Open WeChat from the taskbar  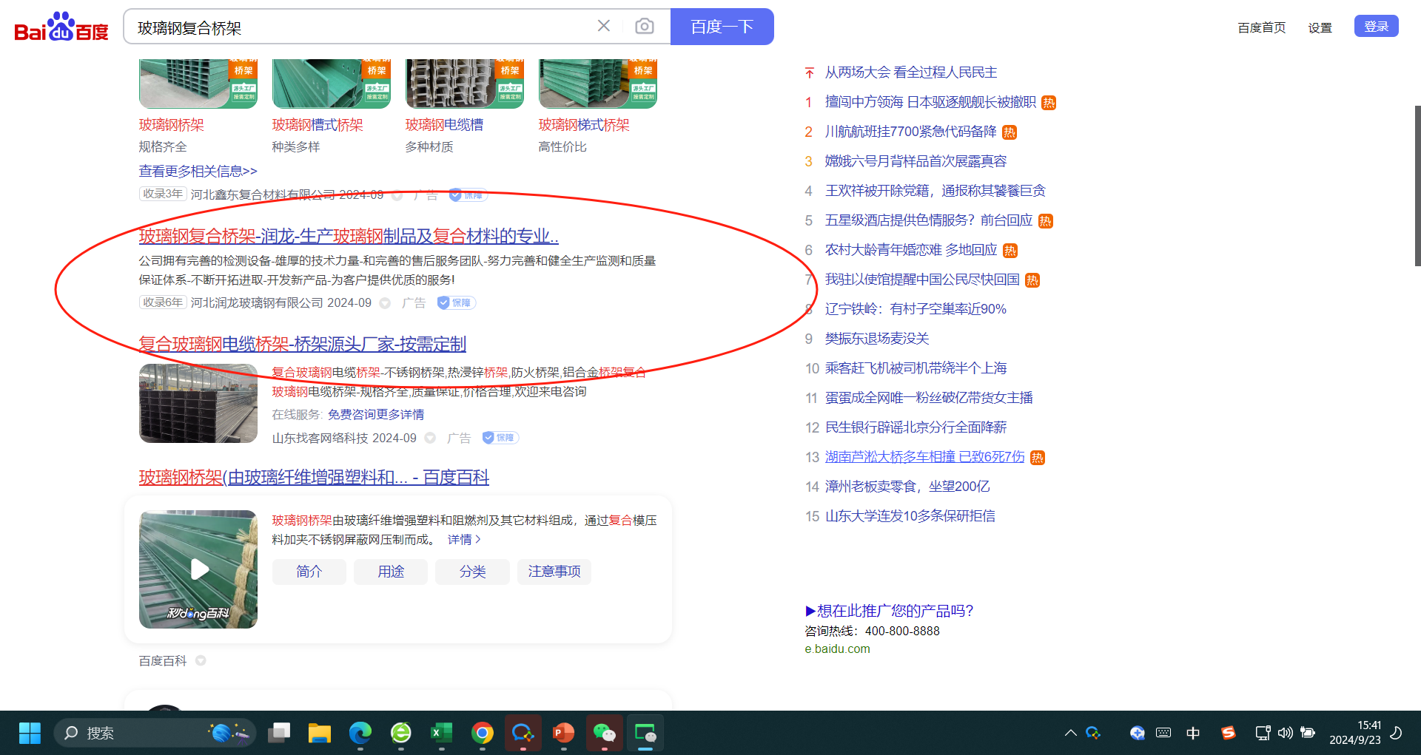click(x=605, y=733)
